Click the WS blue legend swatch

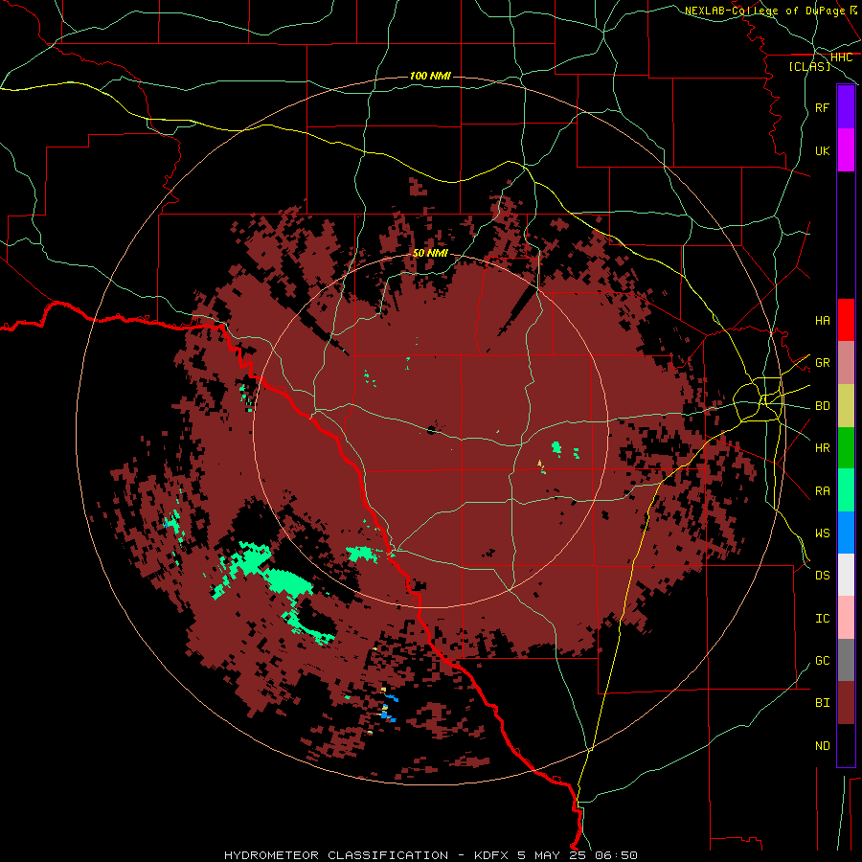(846, 533)
